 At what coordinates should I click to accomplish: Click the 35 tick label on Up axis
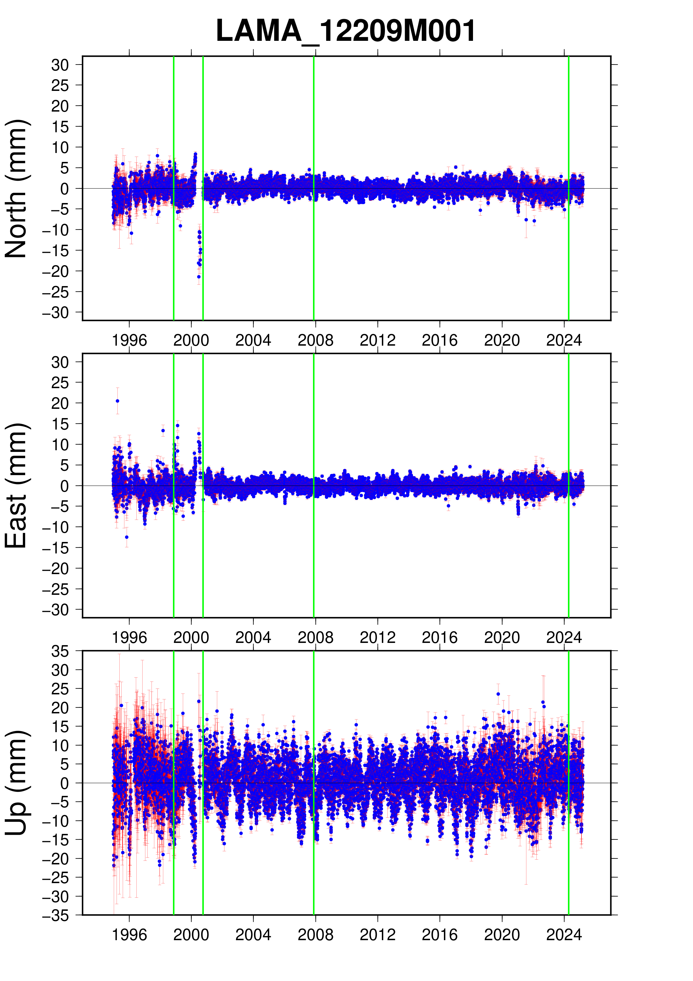tap(60, 651)
